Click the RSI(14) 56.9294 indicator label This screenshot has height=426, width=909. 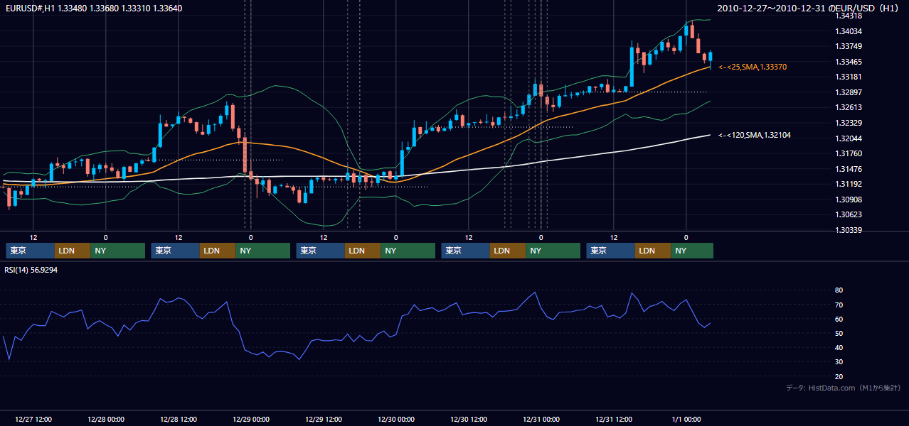point(31,270)
